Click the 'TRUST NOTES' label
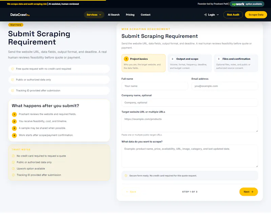This screenshot has height=214, width=271. tap(21, 150)
